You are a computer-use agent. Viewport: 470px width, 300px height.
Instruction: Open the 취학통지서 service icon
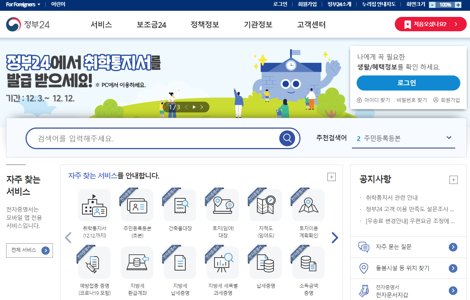tap(94, 205)
